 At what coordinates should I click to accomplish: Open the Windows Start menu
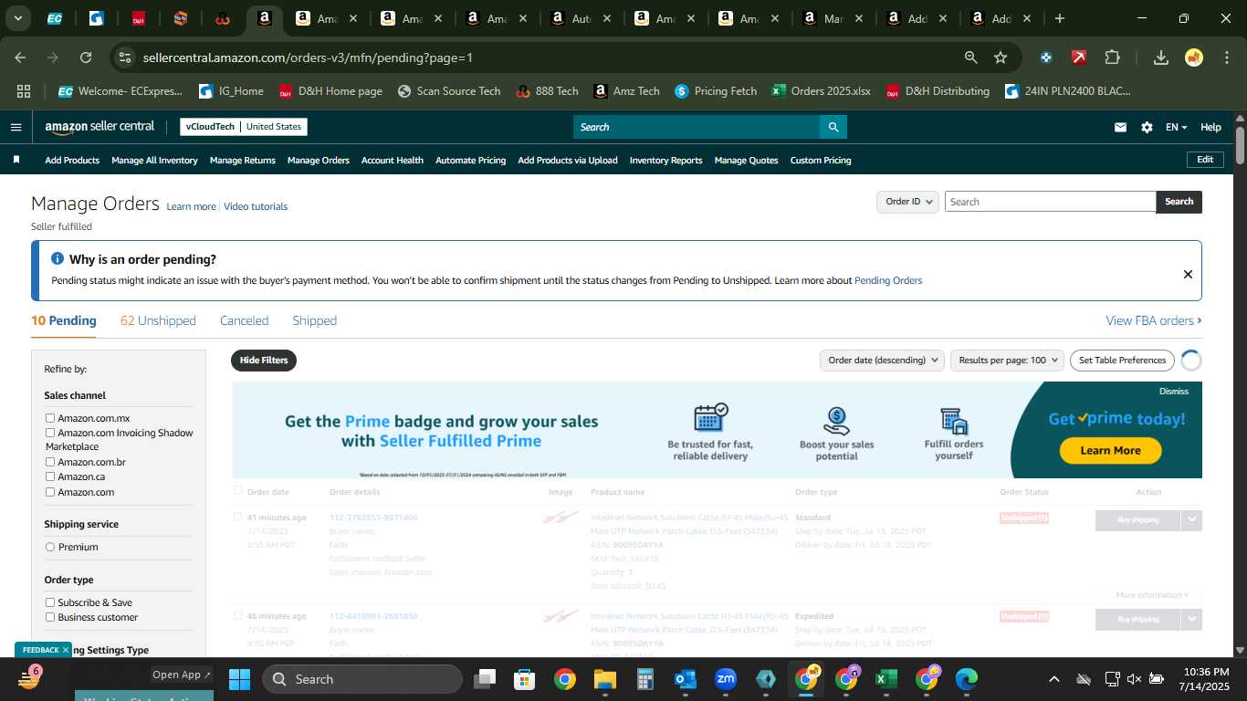coord(239,679)
